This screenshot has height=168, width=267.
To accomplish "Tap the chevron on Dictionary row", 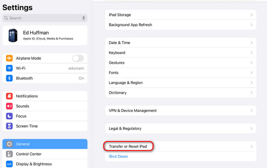I will click(251, 93).
